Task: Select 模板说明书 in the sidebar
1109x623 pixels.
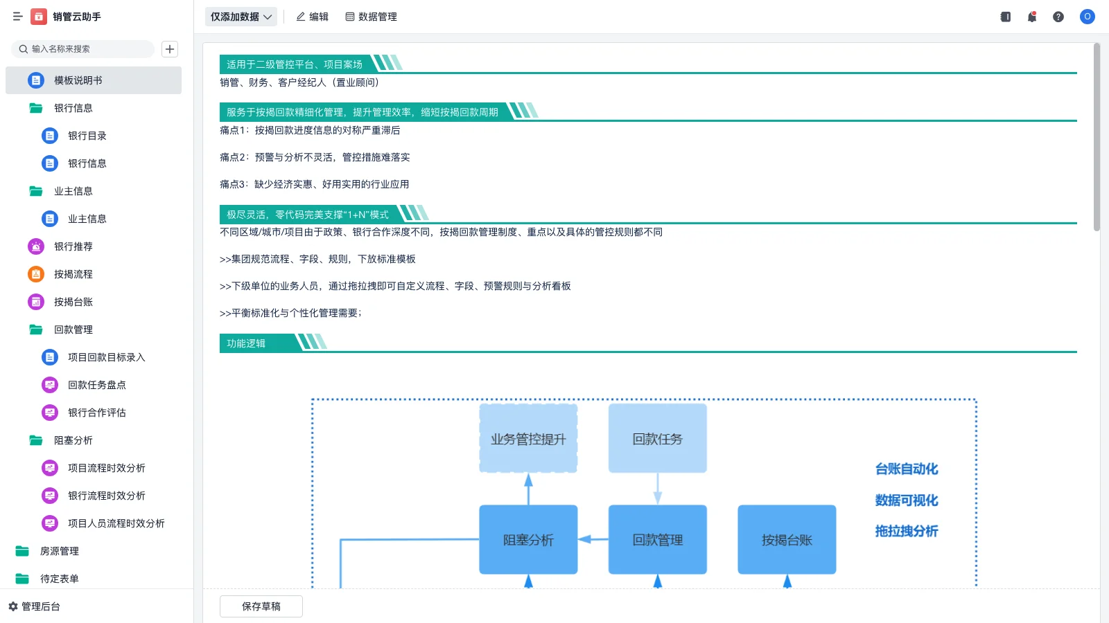Action: (x=78, y=80)
